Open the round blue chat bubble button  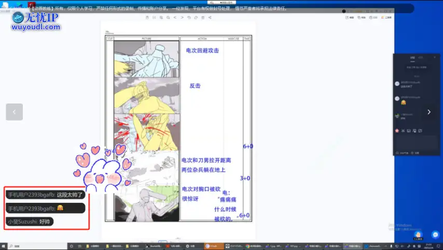point(435,234)
